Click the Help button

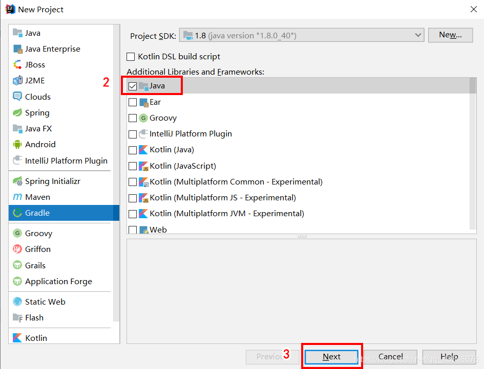pyautogui.click(x=449, y=357)
